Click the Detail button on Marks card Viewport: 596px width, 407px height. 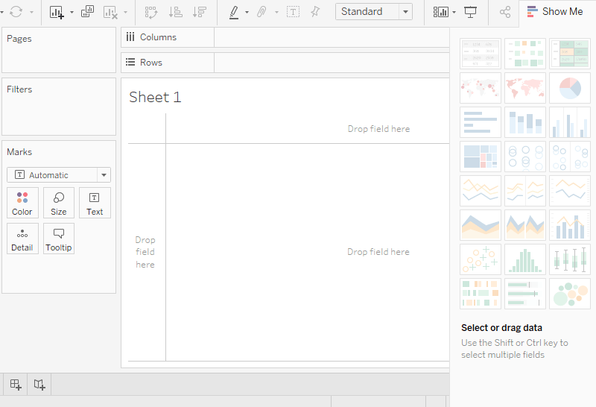(22, 239)
